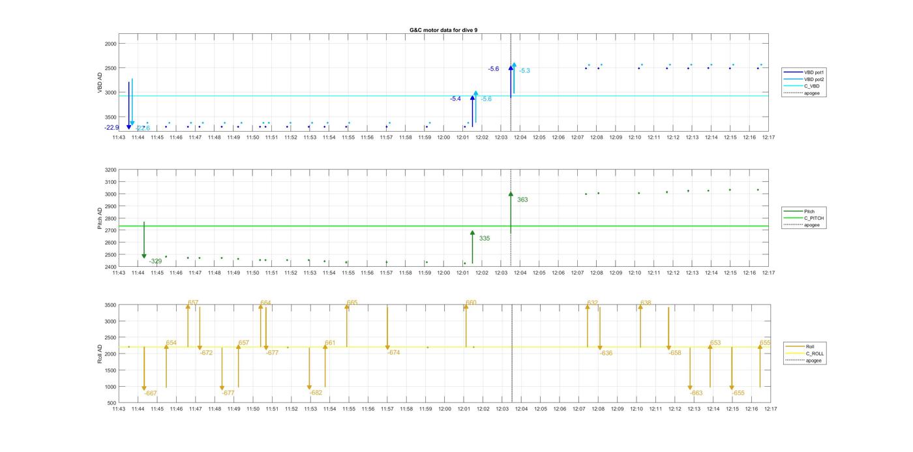Click the "VBD AD" y-axis label
The image size is (913, 452).
tap(100, 83)
